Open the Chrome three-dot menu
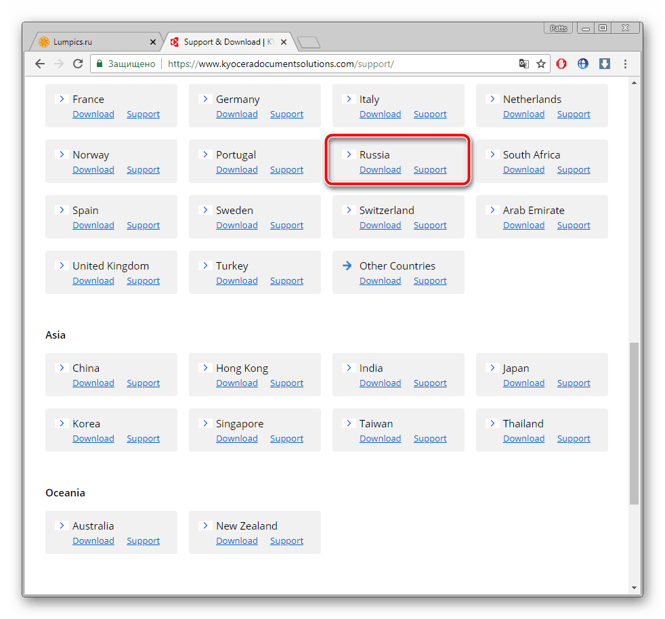 tap(625, 64)
